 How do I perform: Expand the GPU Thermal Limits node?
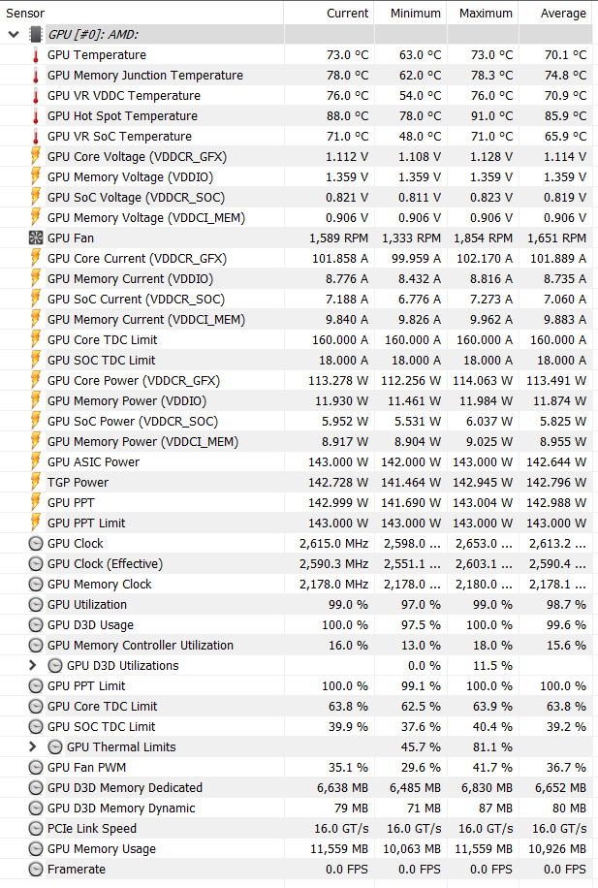tap(32, 747)
